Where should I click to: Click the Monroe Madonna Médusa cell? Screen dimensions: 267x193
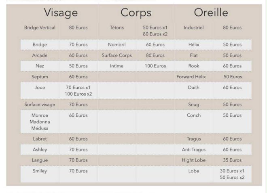tap(39, 122)
